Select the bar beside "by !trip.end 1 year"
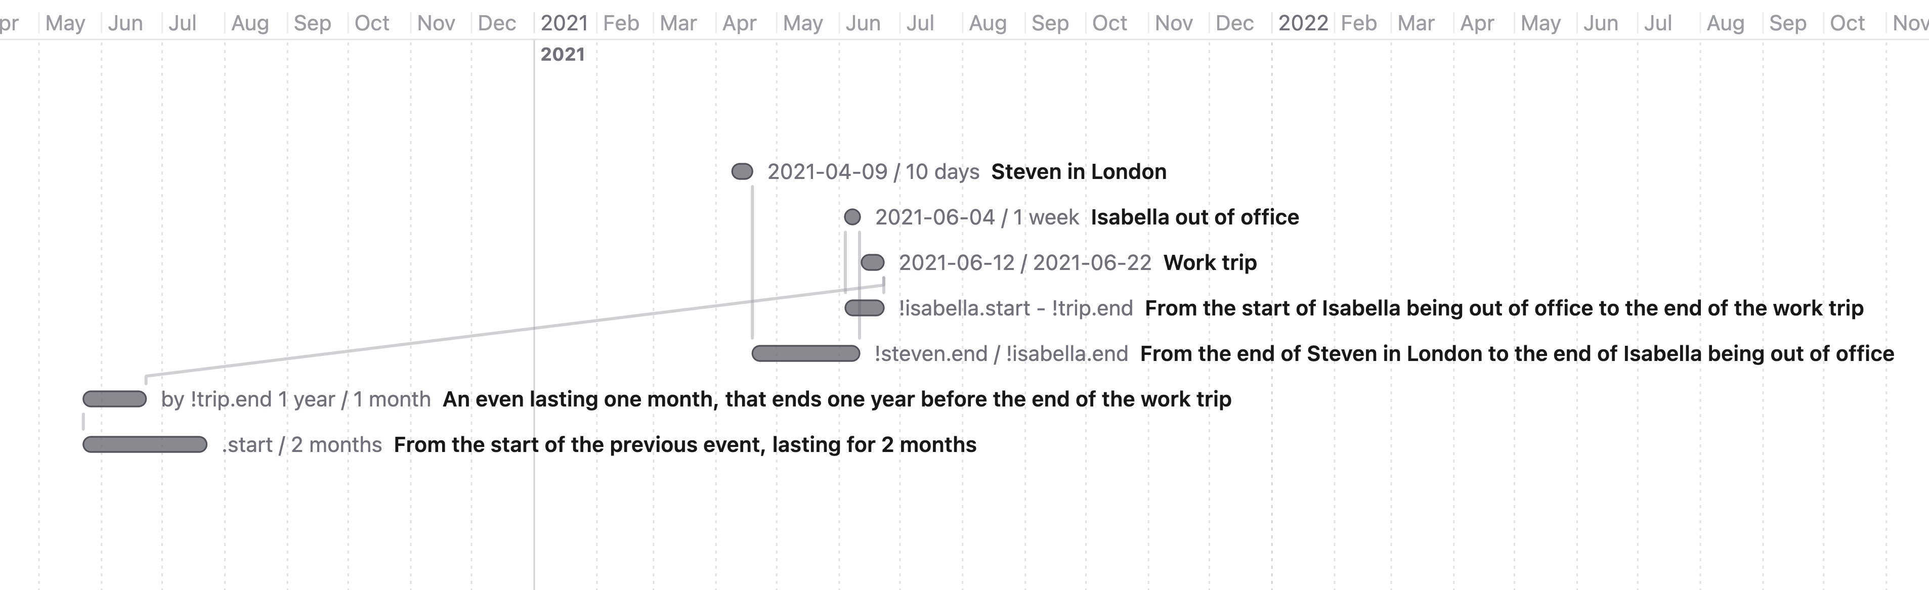The width and height of the screenshot is (1929, 590). click(x=114, y=399)
